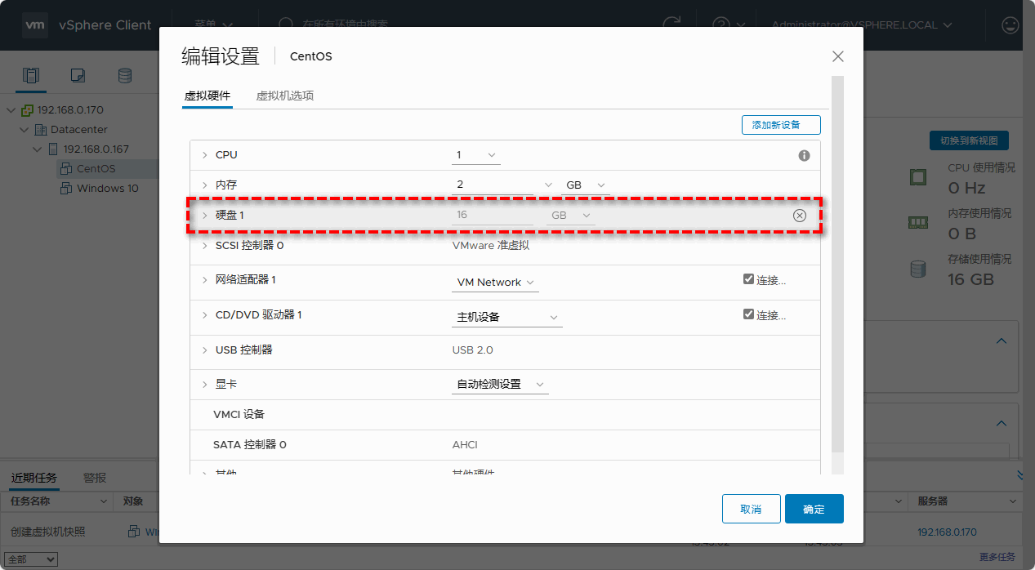Expand the USB 控制器 row
The height and width of the screenshot is (570, 1035).
coord(205,350)
